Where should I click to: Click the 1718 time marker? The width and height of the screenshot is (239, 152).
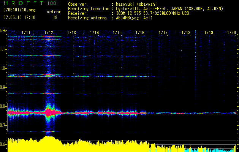[x=186, y=33]
